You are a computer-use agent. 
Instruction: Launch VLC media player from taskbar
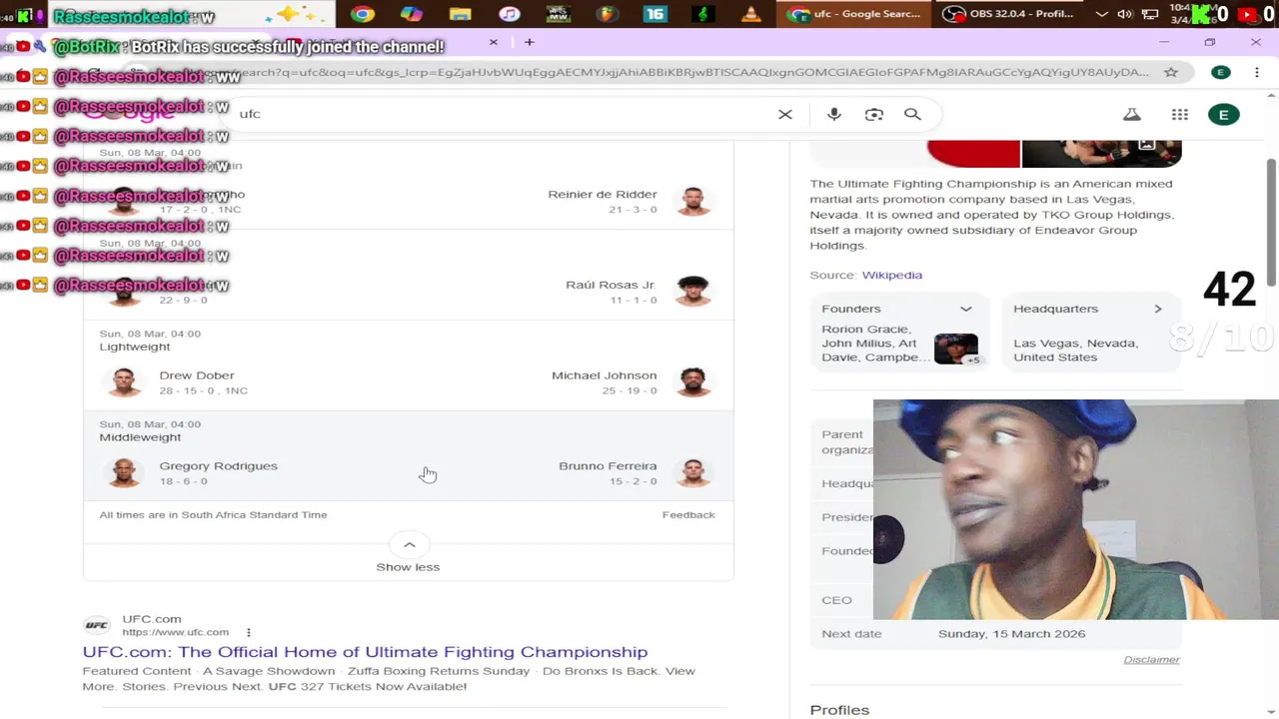751,14
